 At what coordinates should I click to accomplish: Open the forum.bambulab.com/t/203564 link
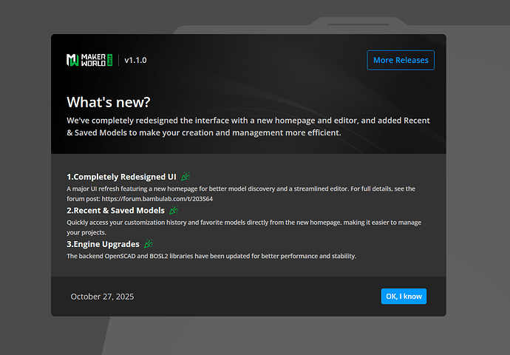(x=157, y=199)
